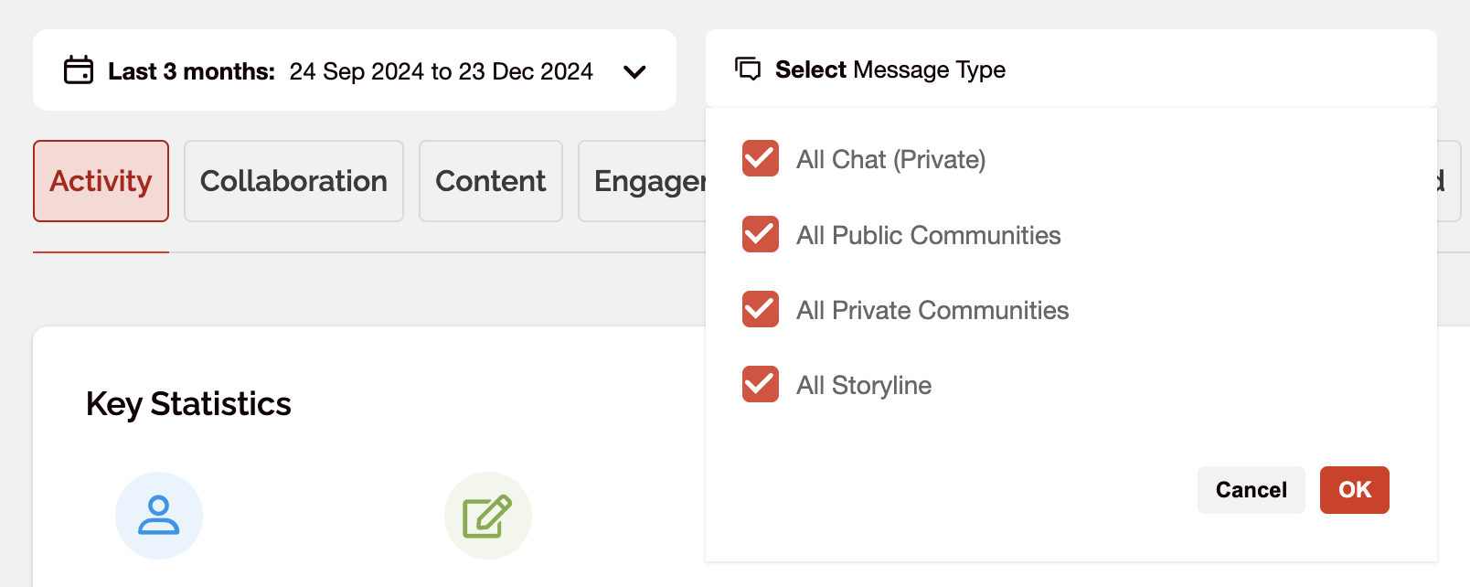The image size is (1470, 587).
Task: Click the blue user icon under Key Statistics
Action: 159,516
